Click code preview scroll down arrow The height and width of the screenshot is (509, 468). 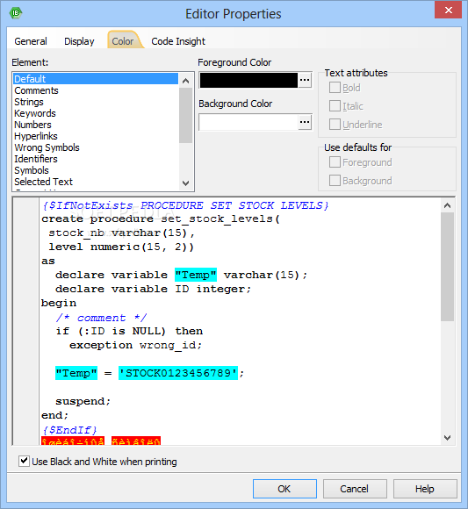coord(447,438)
